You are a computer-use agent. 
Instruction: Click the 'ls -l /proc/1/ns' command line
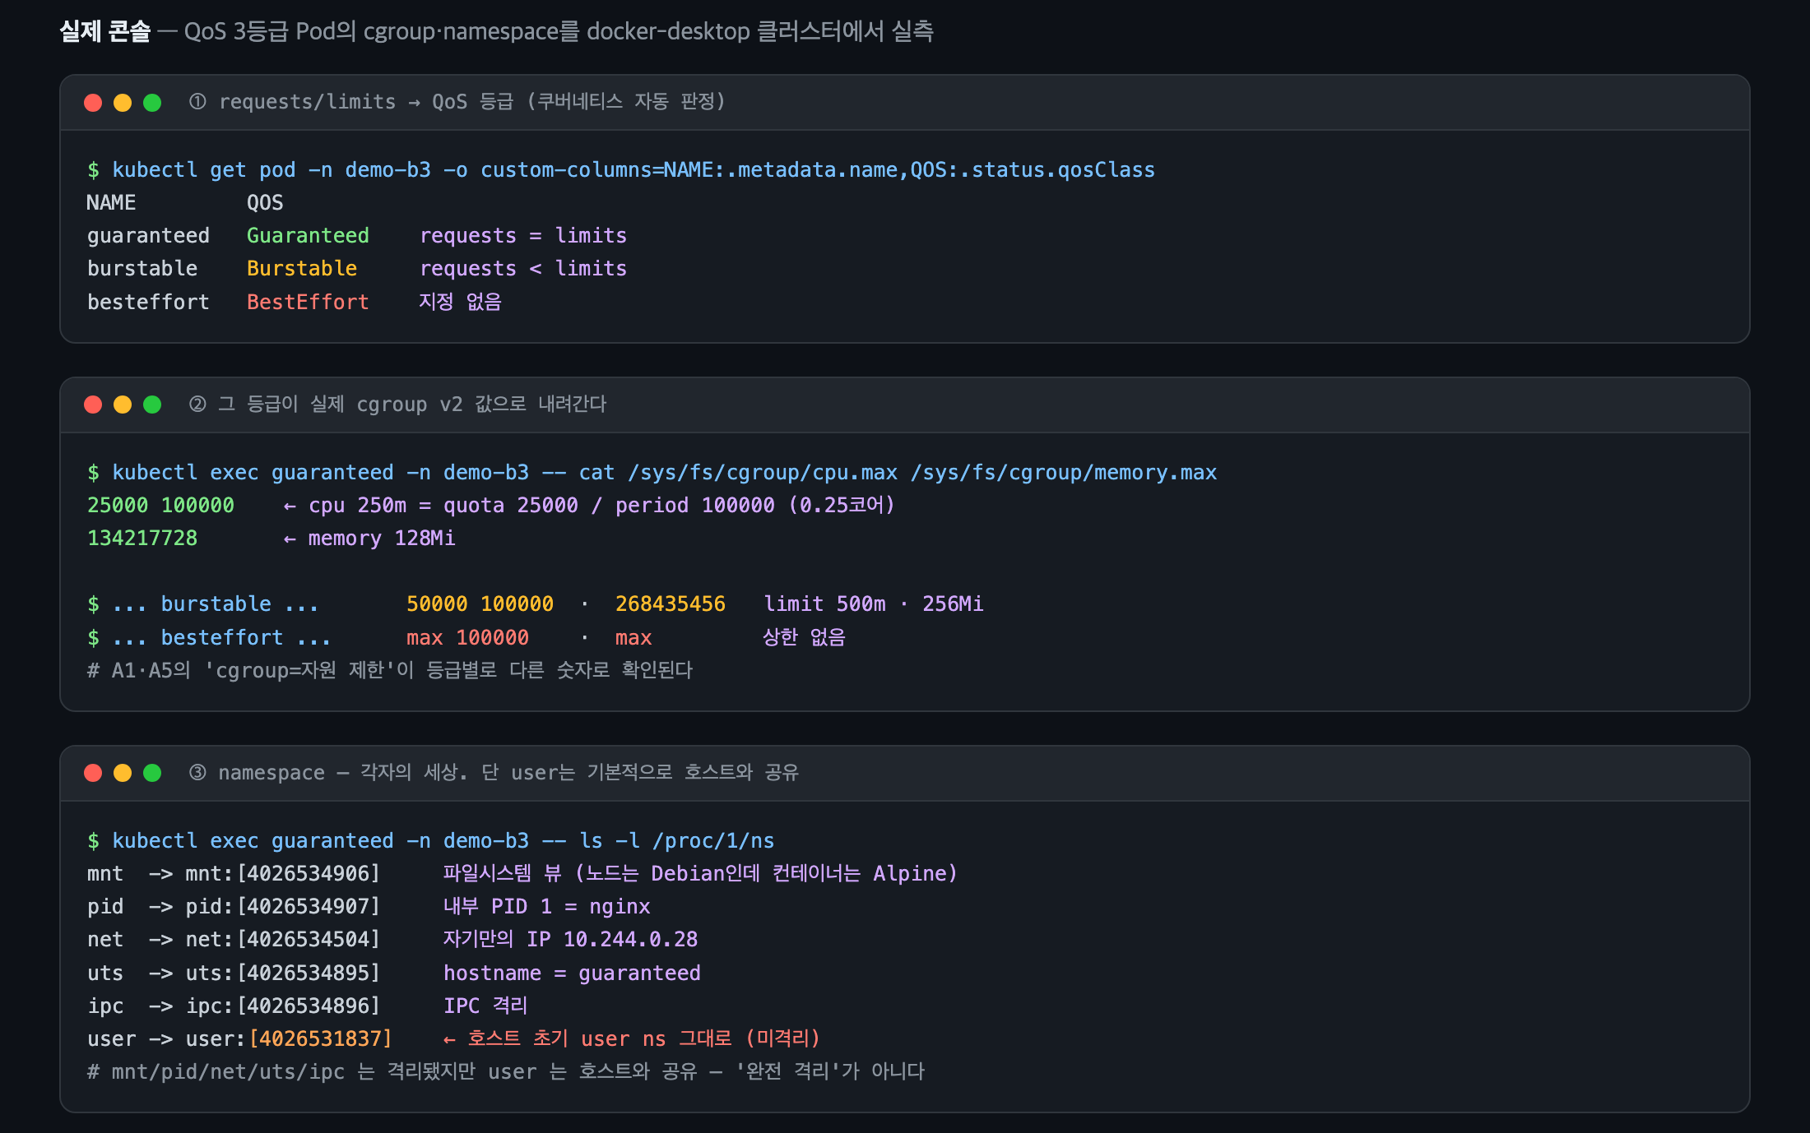coord(431,841)
